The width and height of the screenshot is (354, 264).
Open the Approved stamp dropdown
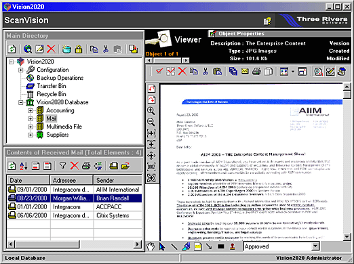click(x=315, y=246)
